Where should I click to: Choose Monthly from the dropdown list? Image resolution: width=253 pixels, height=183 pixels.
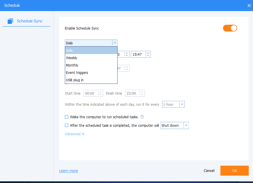click(x=91, y=65)
